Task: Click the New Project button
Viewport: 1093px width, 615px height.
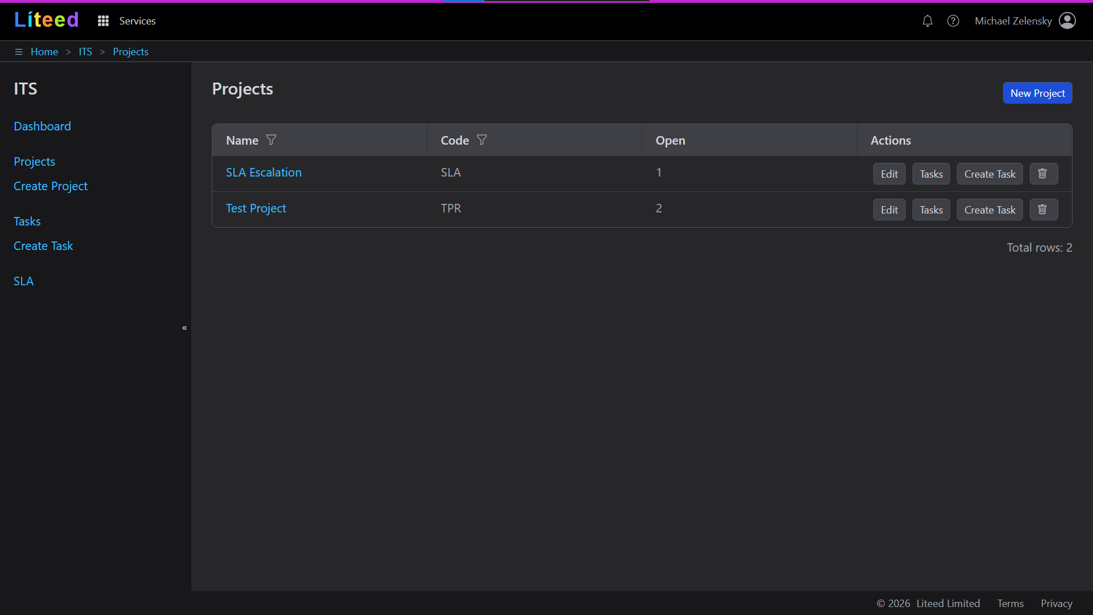Action: [x=1037, y=93]
